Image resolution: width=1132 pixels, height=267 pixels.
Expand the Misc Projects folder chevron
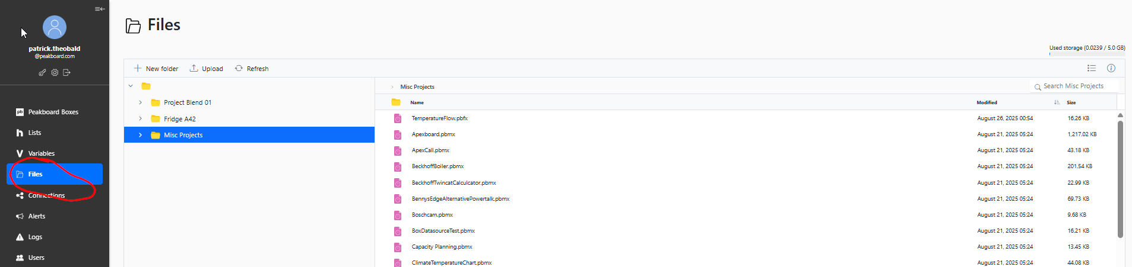pos(140,135)
